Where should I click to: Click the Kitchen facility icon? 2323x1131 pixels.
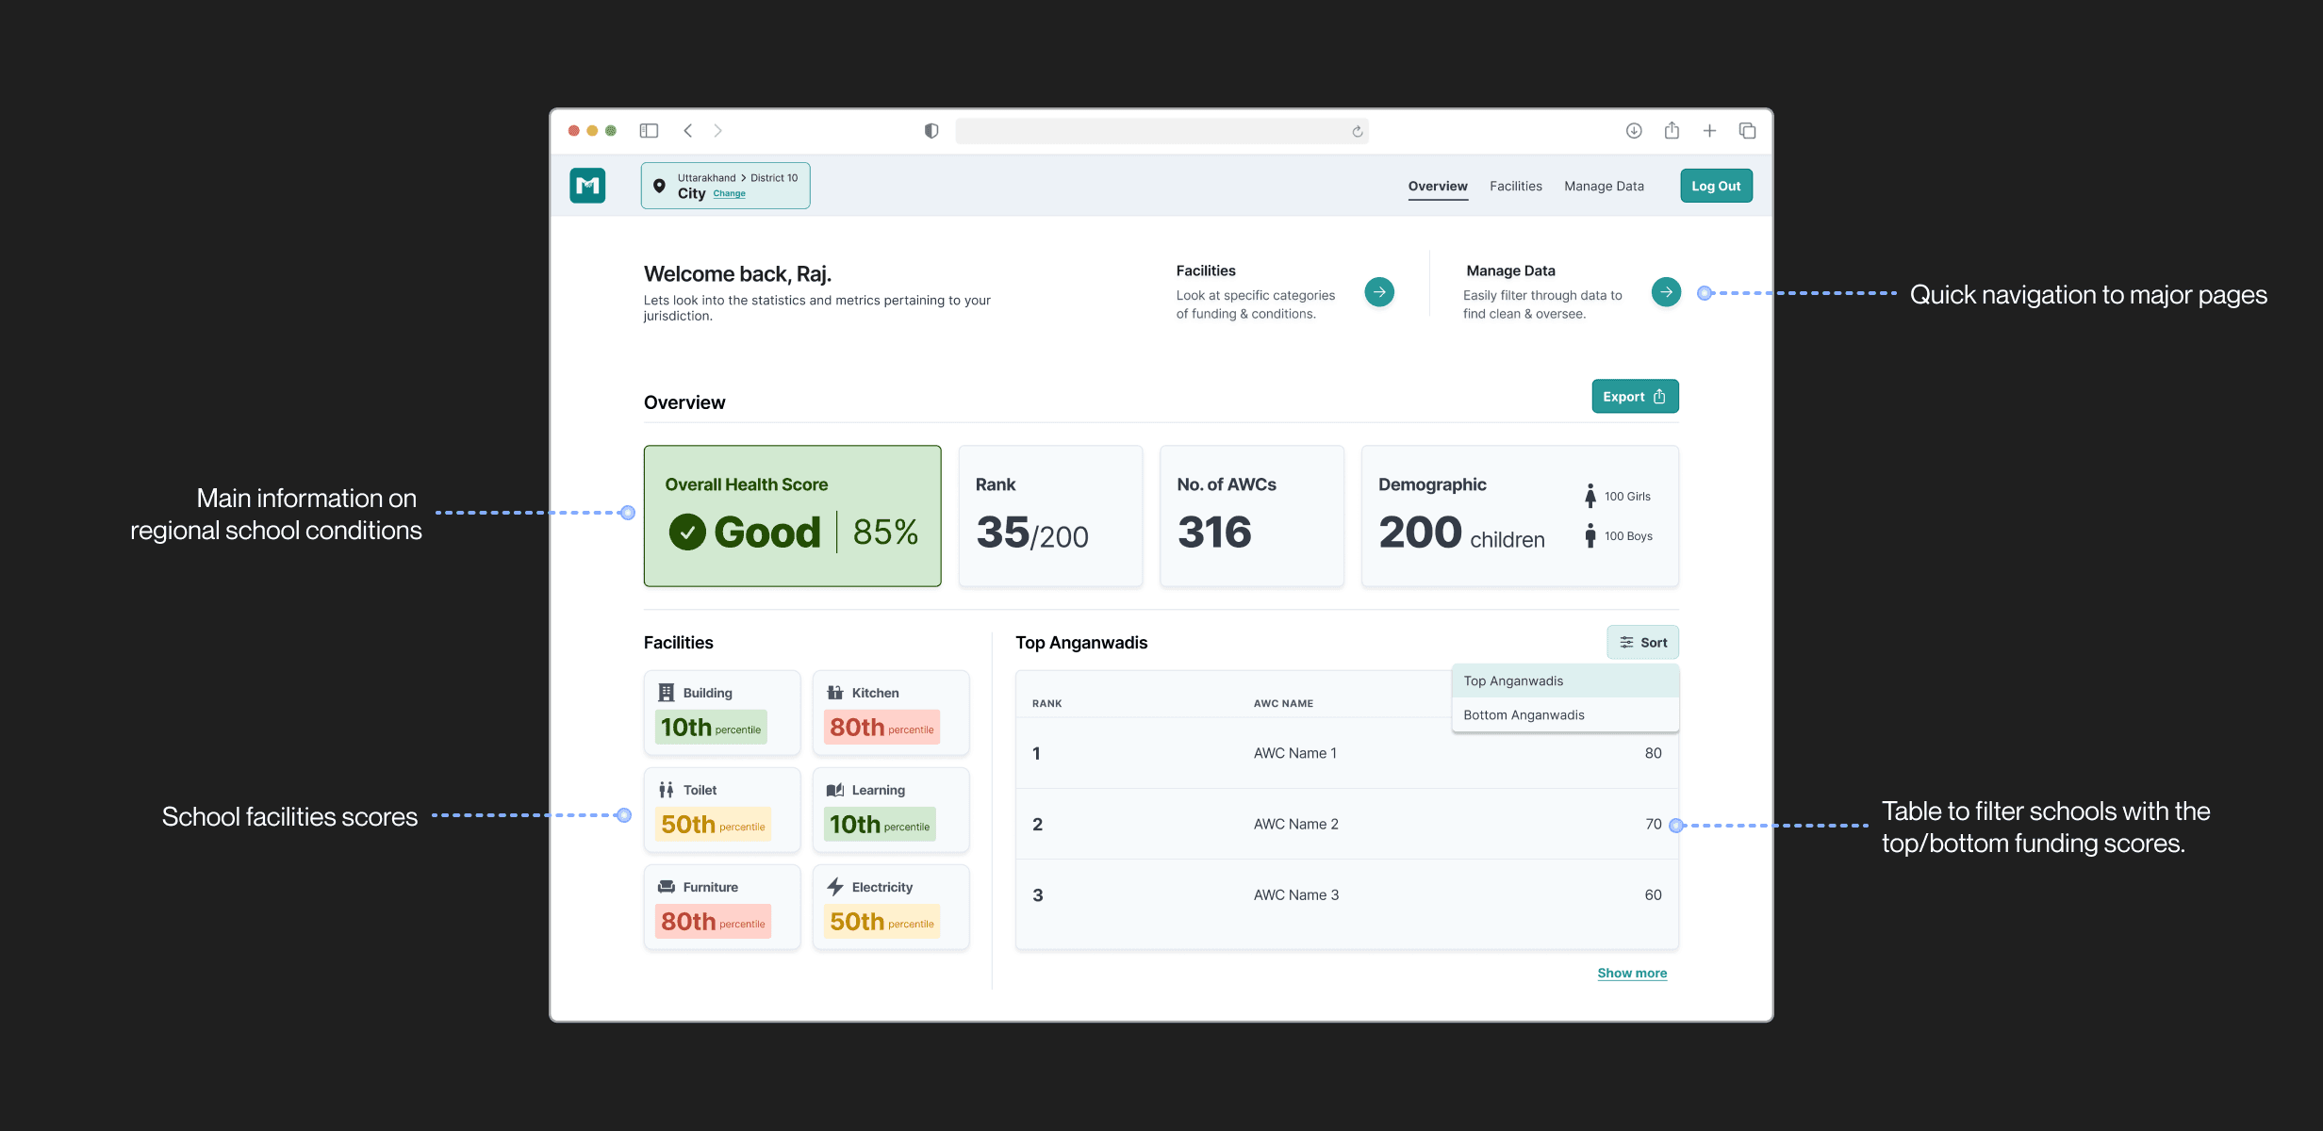click(835, 693)
